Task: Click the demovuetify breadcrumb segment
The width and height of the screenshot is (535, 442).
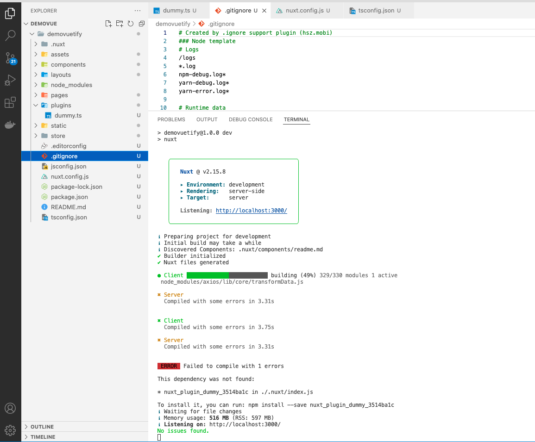Action: pos(173,24)
